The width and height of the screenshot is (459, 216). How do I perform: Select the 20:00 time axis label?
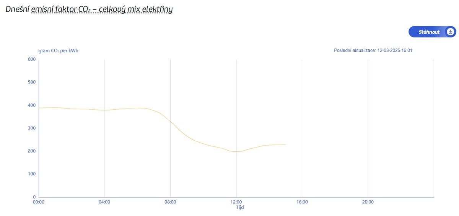[368, 202]
